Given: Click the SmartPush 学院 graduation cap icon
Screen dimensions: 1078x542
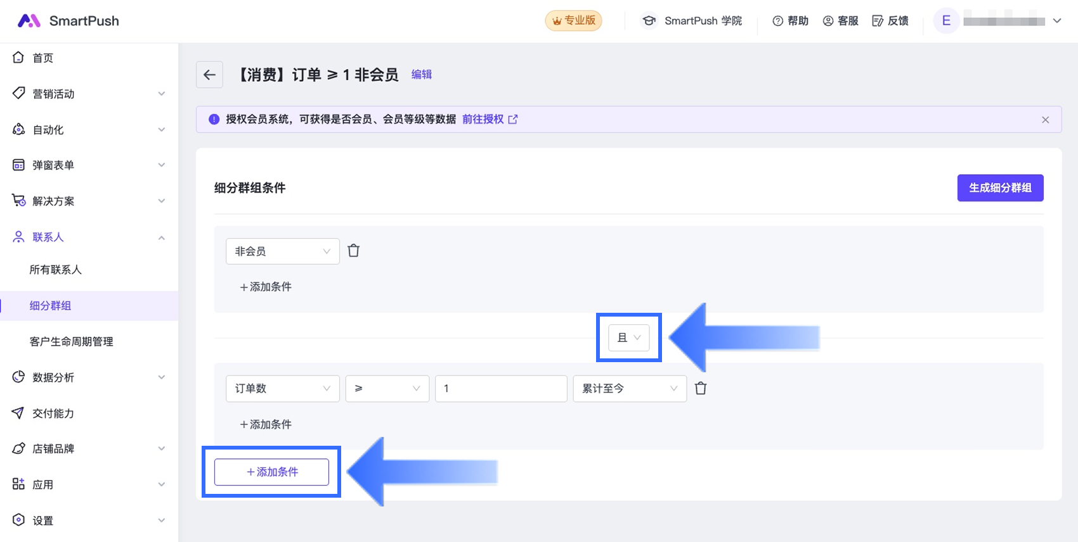Looking at the screenshot, I should point(649,21).
